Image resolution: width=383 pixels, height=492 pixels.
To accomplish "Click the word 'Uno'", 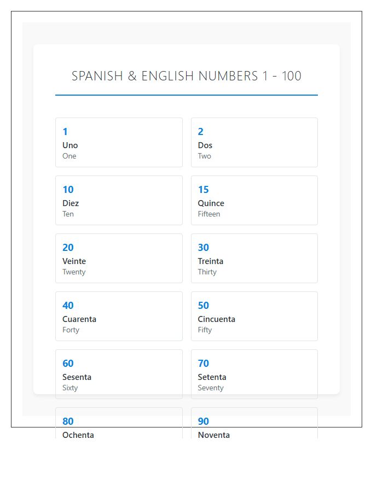I will pos(70,145).
